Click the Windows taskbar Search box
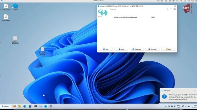The image size is (197, 110). [6, 106]
